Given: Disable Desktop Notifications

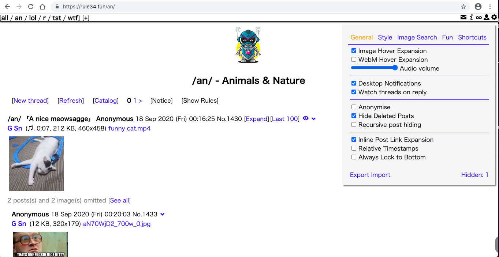Looking at the screenshot, I should tap(354, 83).
